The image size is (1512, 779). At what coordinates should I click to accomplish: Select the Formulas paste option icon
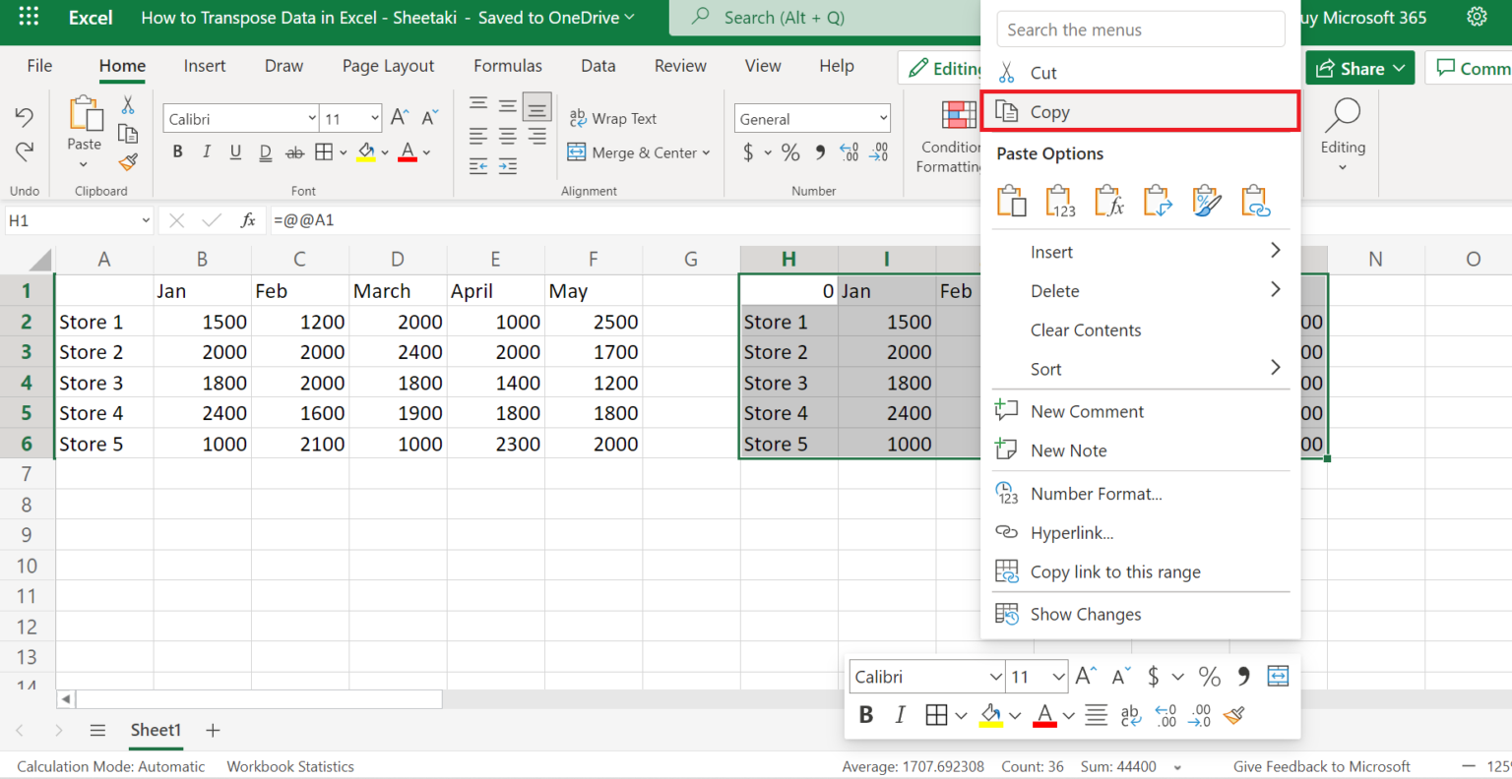pos(1108,200)
